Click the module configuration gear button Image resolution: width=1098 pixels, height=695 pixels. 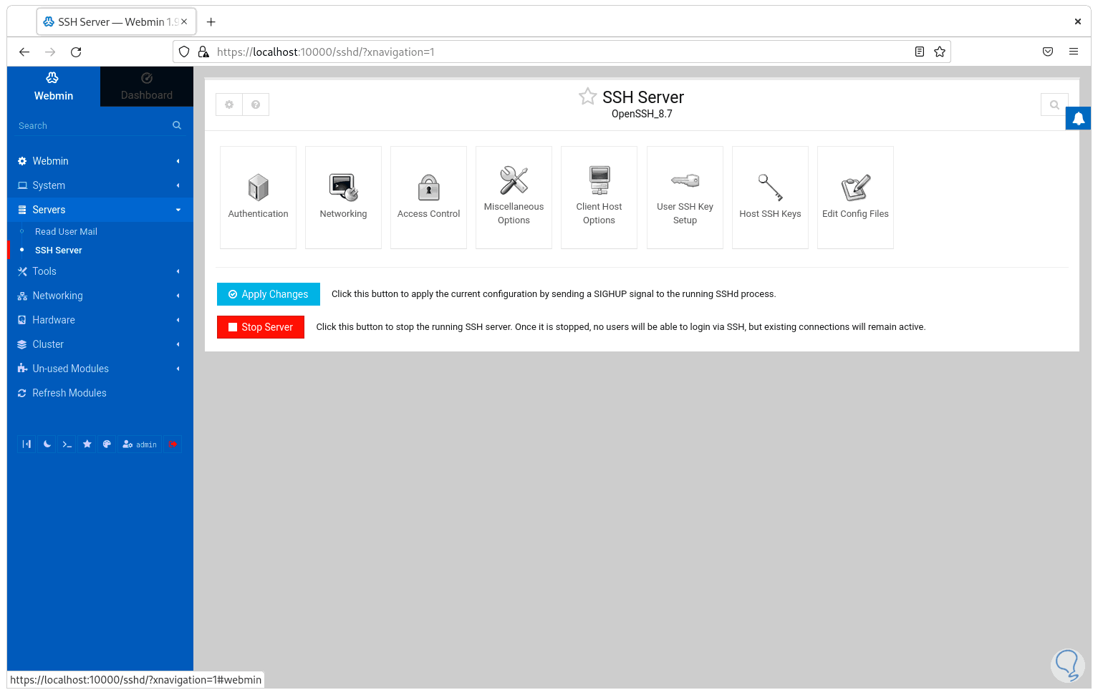229,105
